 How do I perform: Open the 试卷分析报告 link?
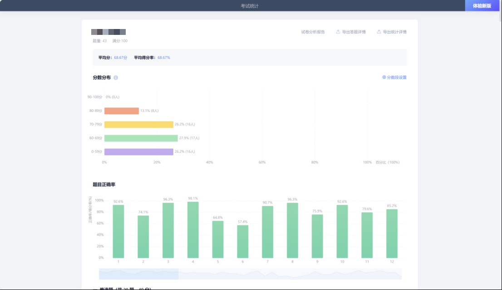313,32
